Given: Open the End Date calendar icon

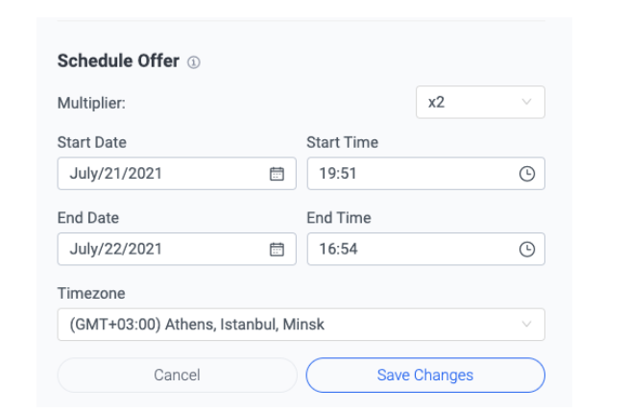Looking at the screenshot, I should click(277, 250).
